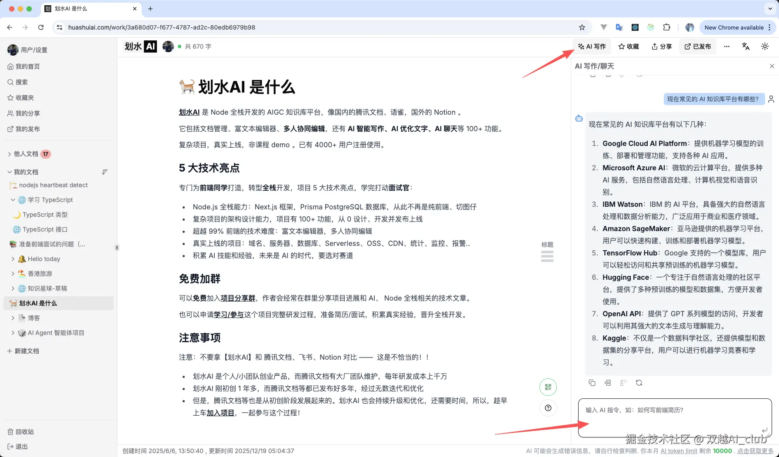The height and width of the screenshot is (457, 779).
Task: Click sidebar resize handle dots
Action: [x=117, y=248]
